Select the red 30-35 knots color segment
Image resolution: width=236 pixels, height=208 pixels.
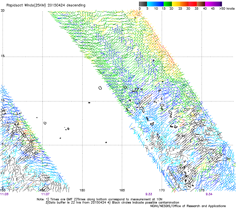(x=193, y=4)
